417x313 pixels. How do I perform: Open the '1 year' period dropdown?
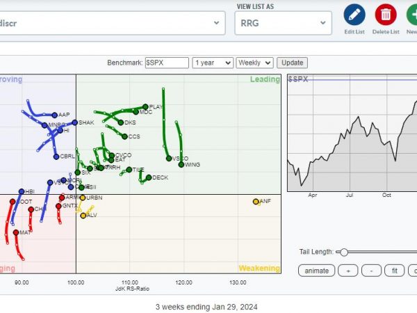(x=213, y=63)
